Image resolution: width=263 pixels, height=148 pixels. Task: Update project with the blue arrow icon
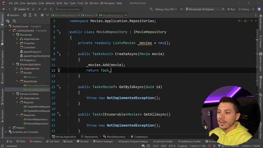pyautogui.click(x=34, y=9)
